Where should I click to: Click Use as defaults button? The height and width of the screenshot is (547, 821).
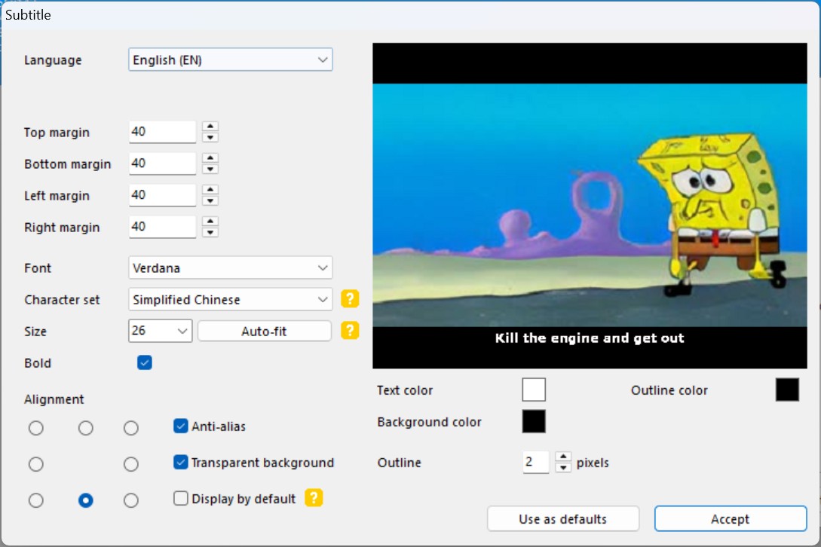coord(563,519)
